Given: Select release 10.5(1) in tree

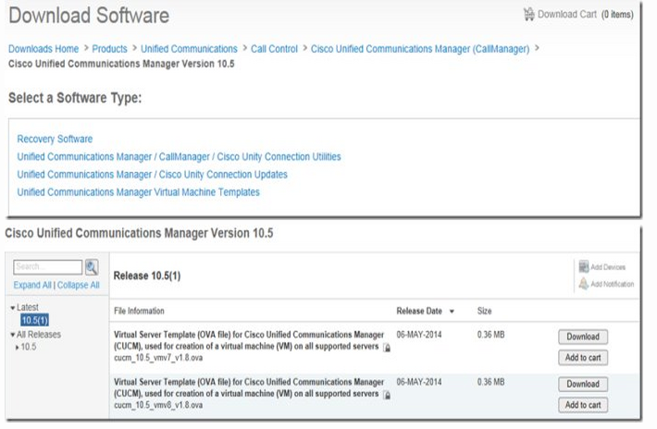Looking at the screenshot, I should 35,320.
